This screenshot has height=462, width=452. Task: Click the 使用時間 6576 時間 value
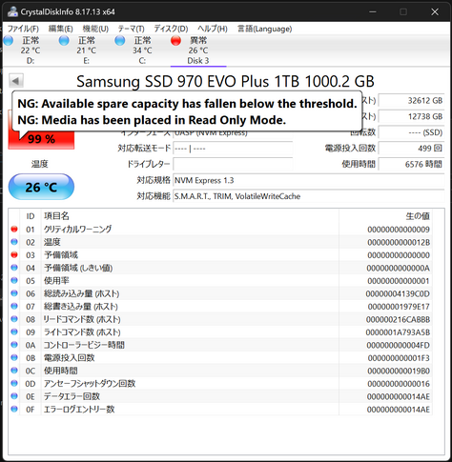coord(411,164)
